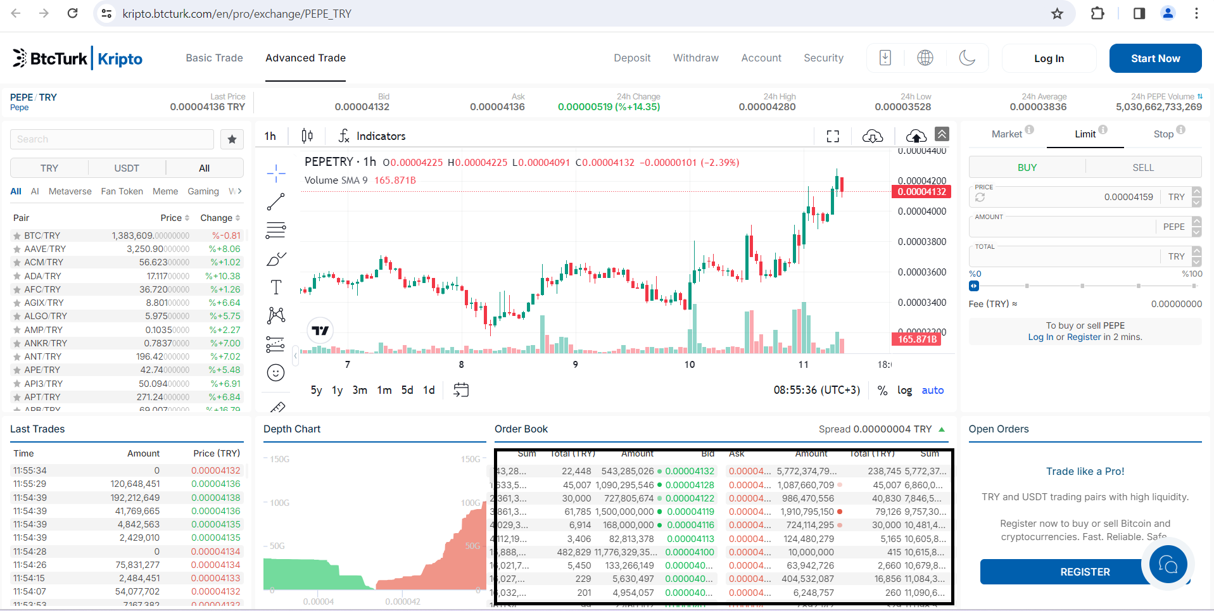Favorite the BTC/TRY pair star
Screen dimensions: 1214x611
tap(17, 236)
